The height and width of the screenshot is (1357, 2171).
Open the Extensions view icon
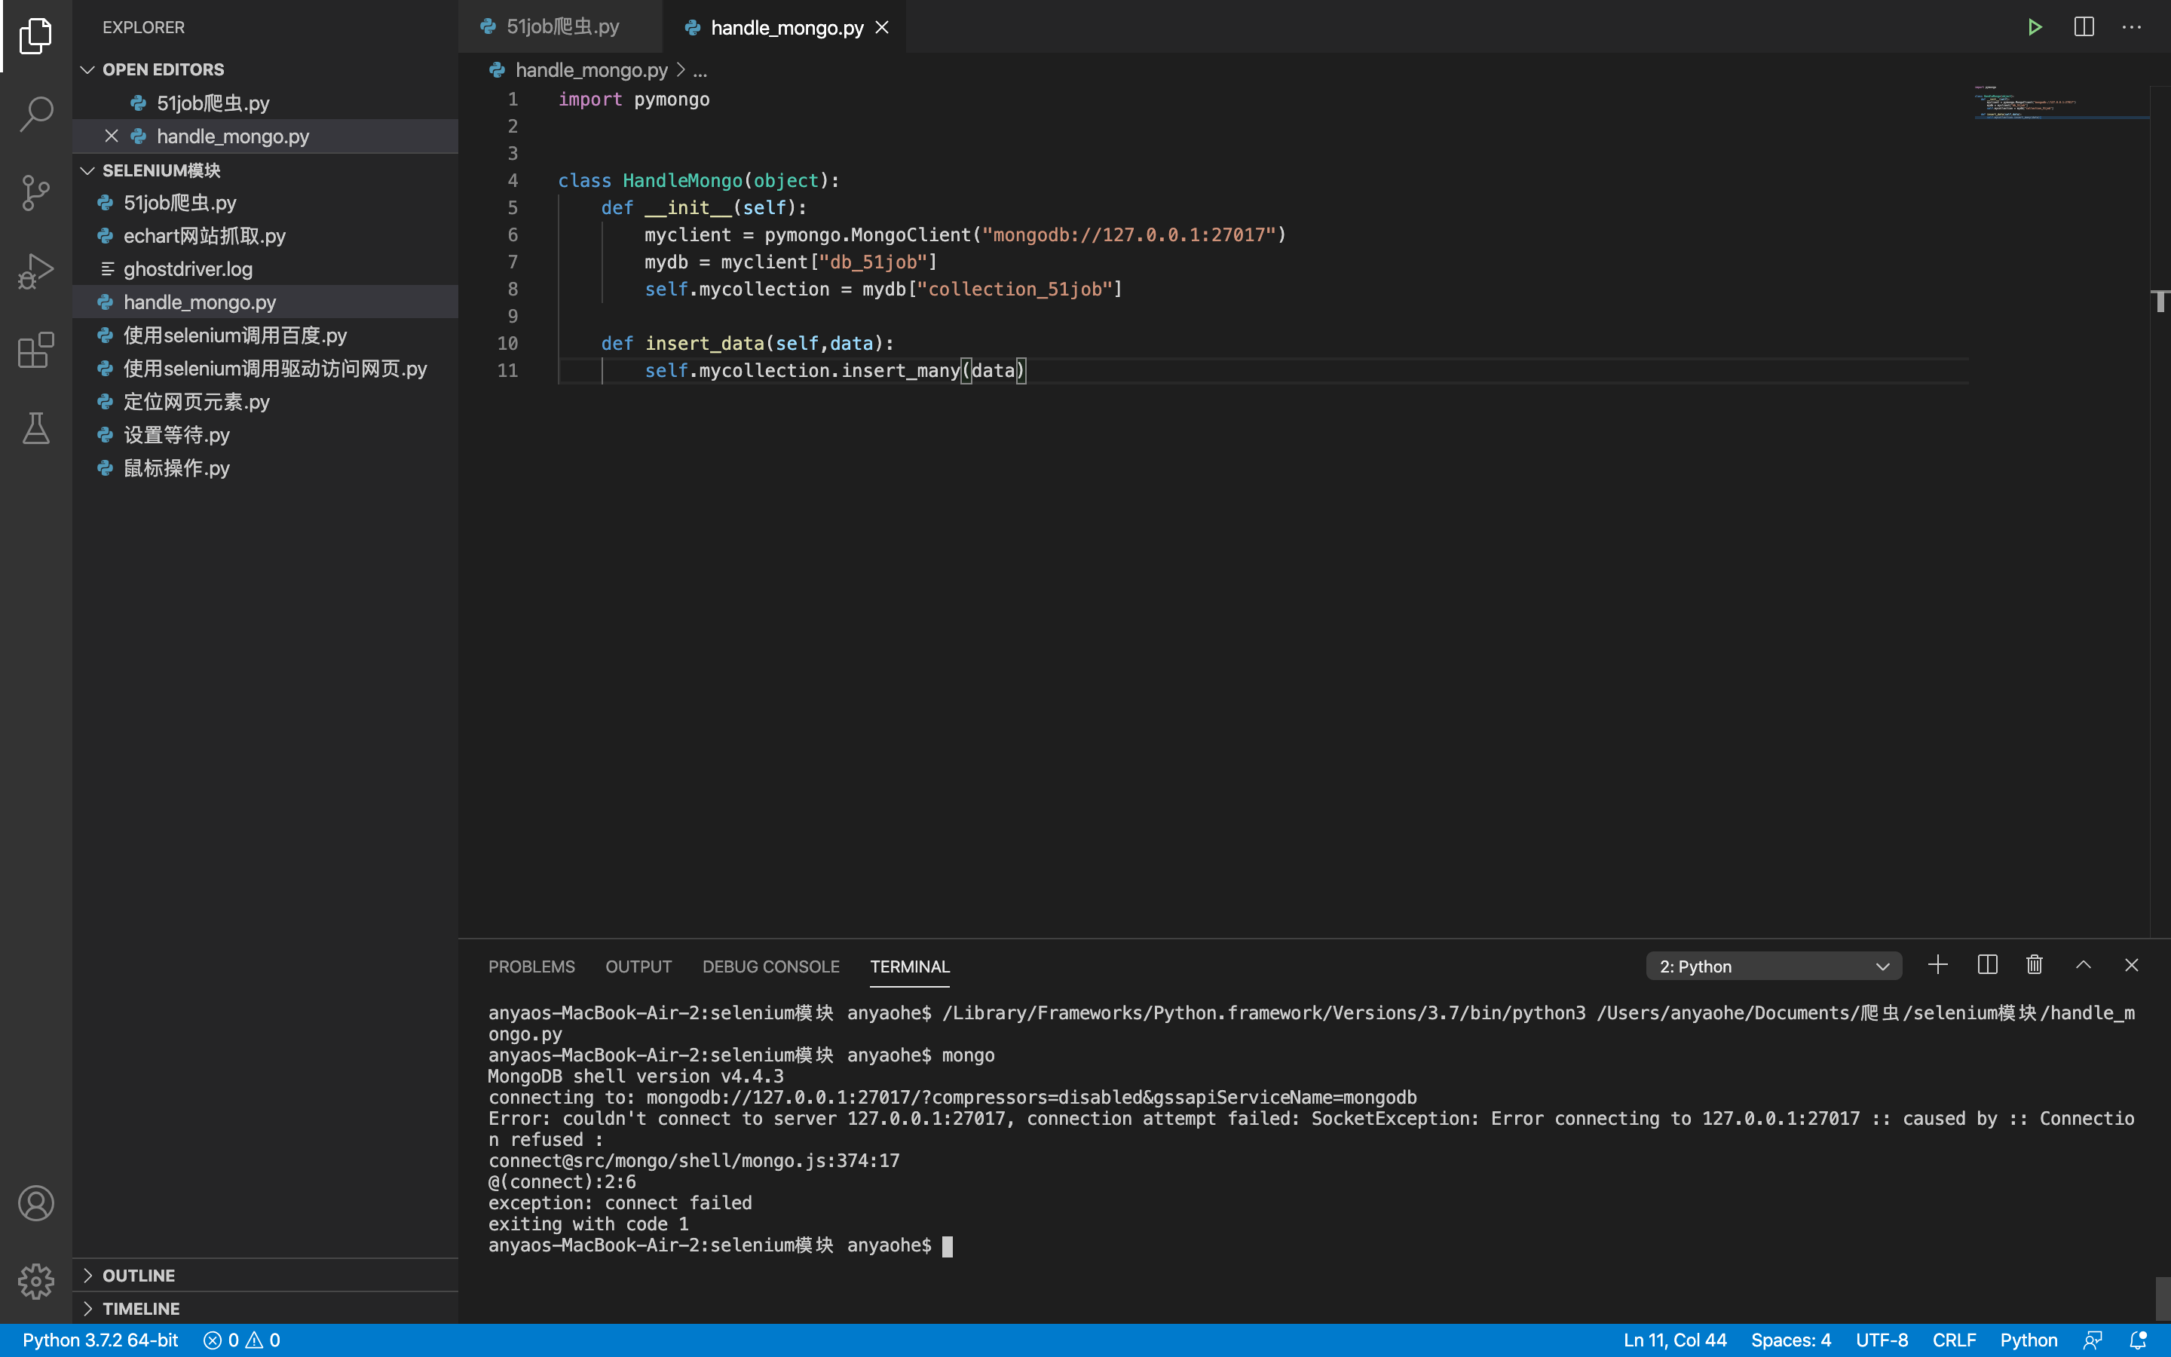pyautogui.click(x=36, y=349)
